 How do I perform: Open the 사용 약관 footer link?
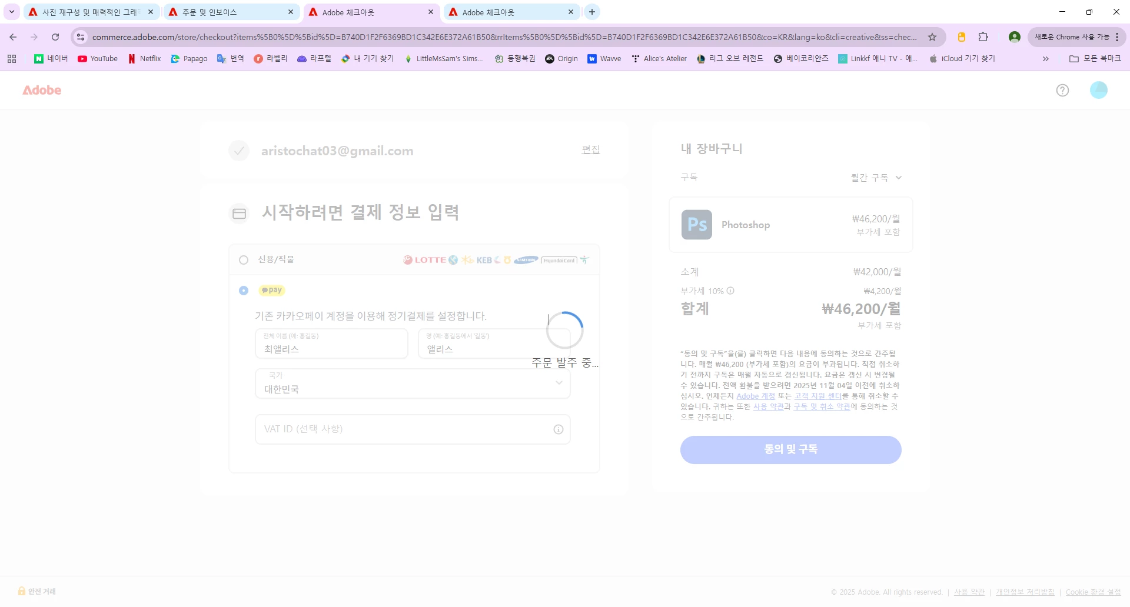pos(969,592)
